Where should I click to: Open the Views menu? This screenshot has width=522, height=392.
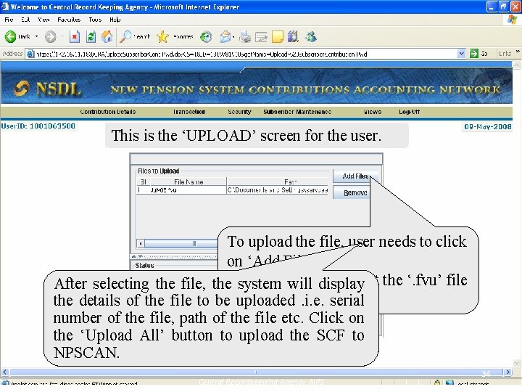[372, 112]
